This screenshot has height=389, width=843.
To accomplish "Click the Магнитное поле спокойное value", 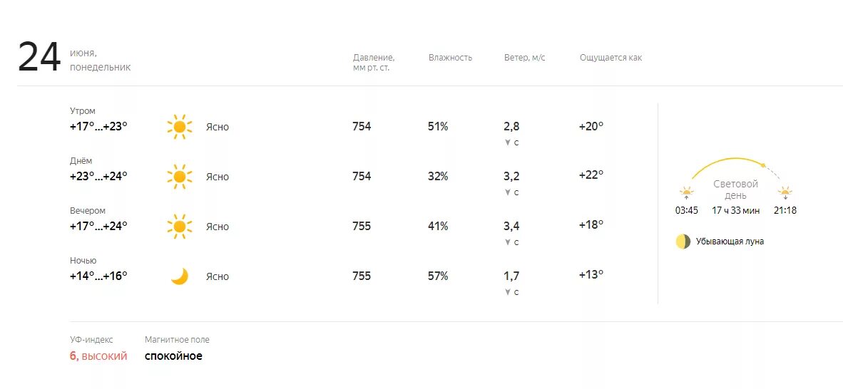I will [x=173, y=356].
